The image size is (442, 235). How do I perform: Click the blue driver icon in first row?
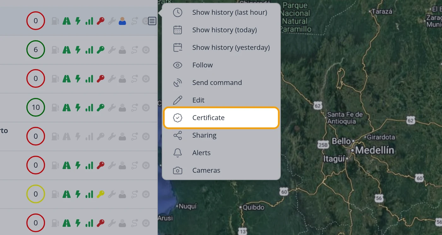[122, 21]
